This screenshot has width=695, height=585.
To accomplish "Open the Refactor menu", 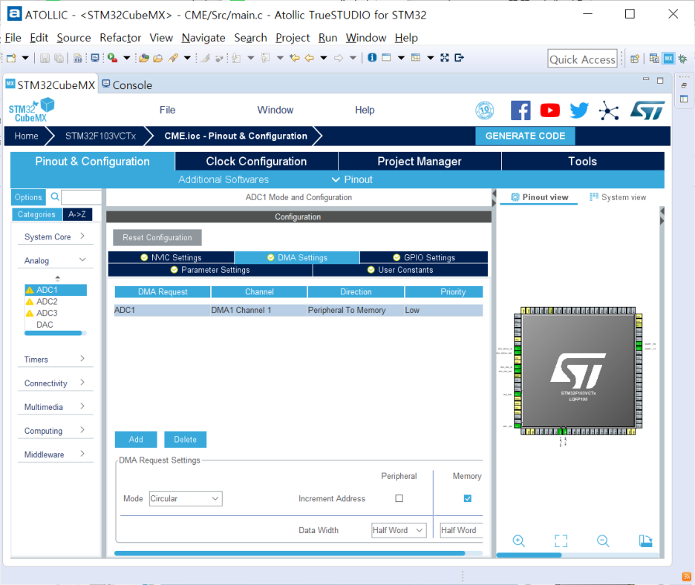I will tap(120, 38).
